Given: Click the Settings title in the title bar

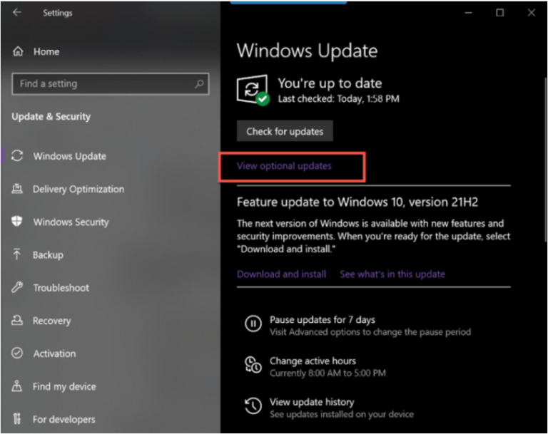Looking at the screenshot, I should tap(58, 13).
